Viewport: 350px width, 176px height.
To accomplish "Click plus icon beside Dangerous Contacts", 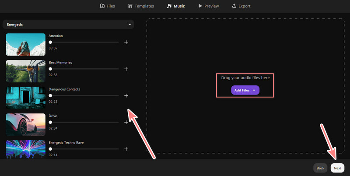I will click(126, 95).
